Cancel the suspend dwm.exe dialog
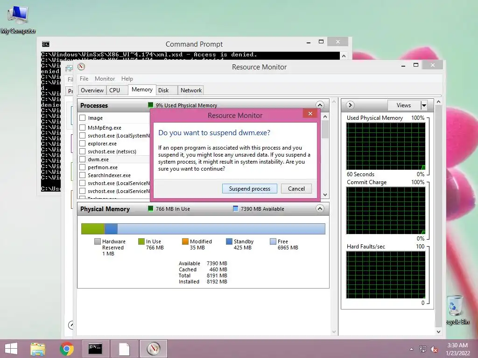The height and width of the screenshot is (358, 478). pos(296,188)
